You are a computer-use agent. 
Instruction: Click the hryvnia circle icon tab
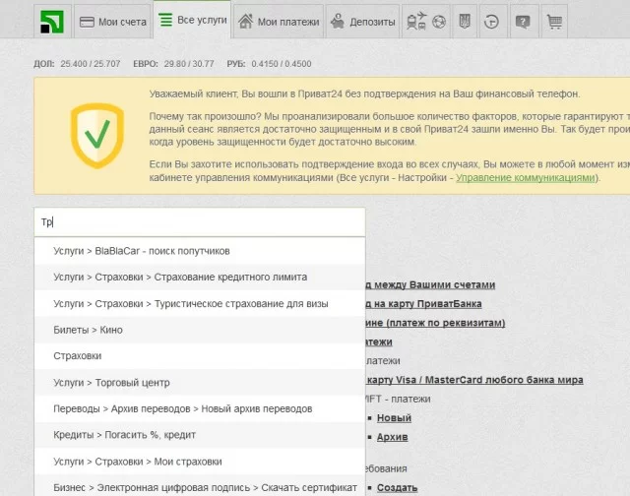[x=491, y=22]
